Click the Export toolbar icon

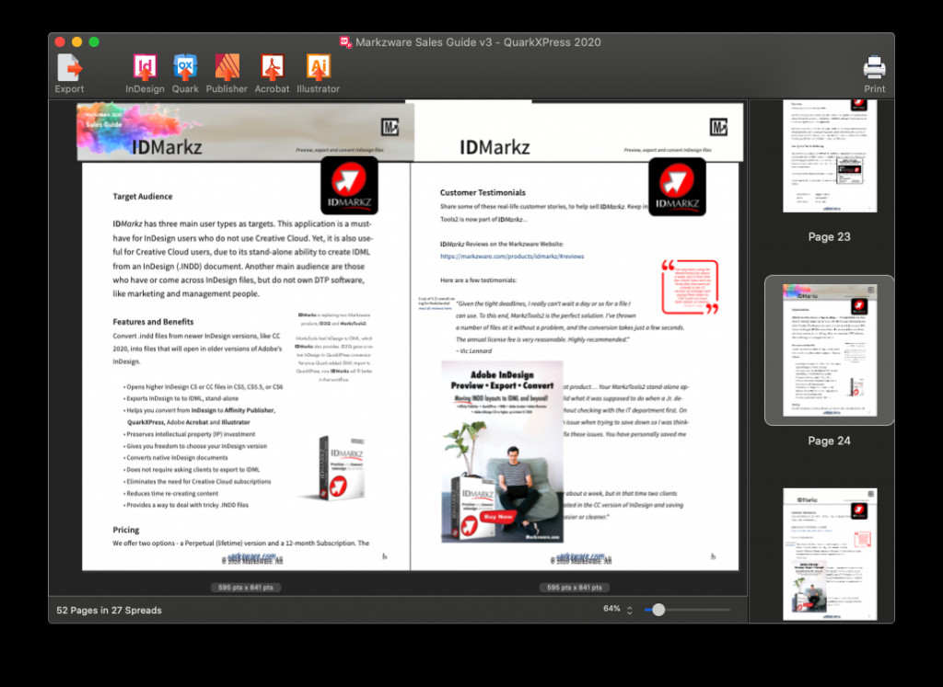coord(70,68)
